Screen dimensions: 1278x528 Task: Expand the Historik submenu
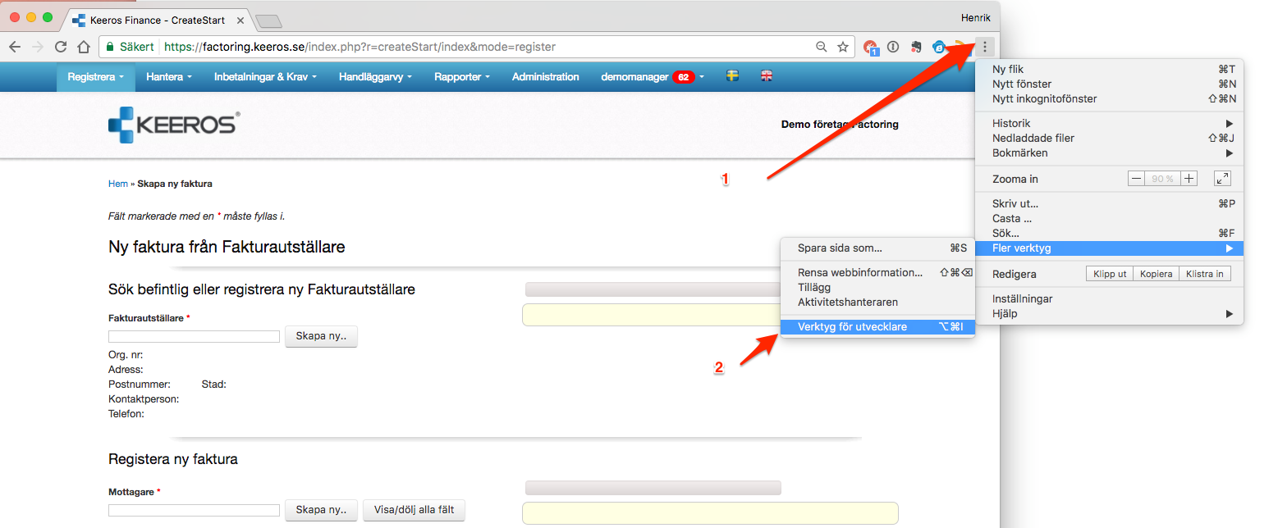pyautogui.click(x=1109, y=123)
